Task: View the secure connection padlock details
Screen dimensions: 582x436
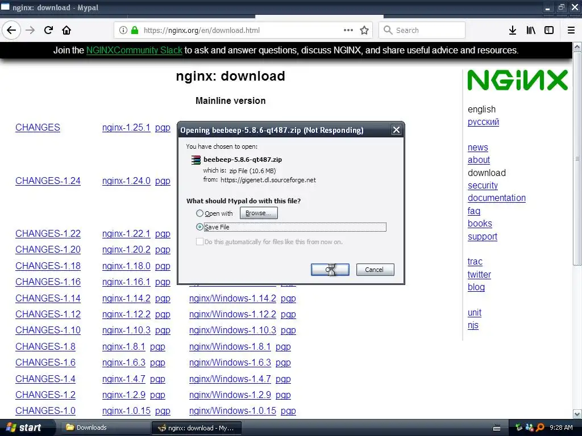Action: pyautogui.click(x=135, y=31)
